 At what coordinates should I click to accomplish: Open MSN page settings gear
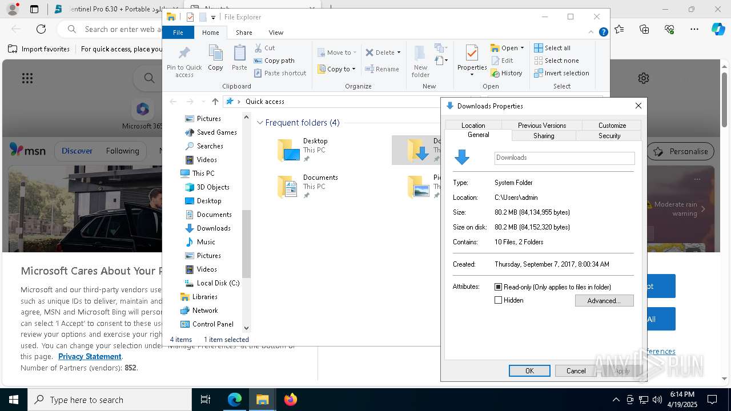[644, 78]
